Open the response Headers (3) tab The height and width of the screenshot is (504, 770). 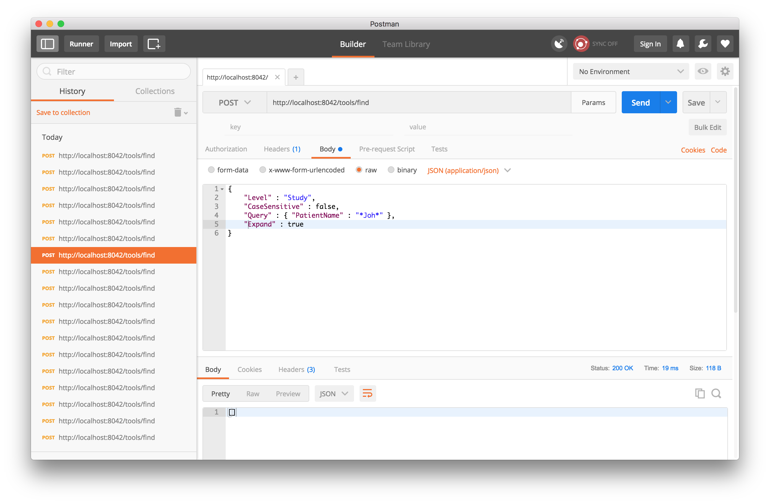(x=297, y=369)
